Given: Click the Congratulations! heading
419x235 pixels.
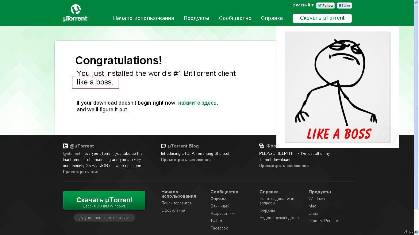Looking at the screenshot, I should coord(118,61).
